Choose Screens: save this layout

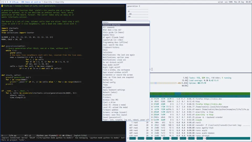click(126, 115)
